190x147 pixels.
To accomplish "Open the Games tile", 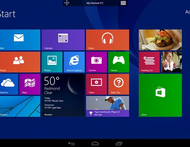I will (x=119, y=62).
